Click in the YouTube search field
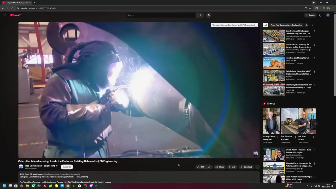 click(x=161, y=15)
